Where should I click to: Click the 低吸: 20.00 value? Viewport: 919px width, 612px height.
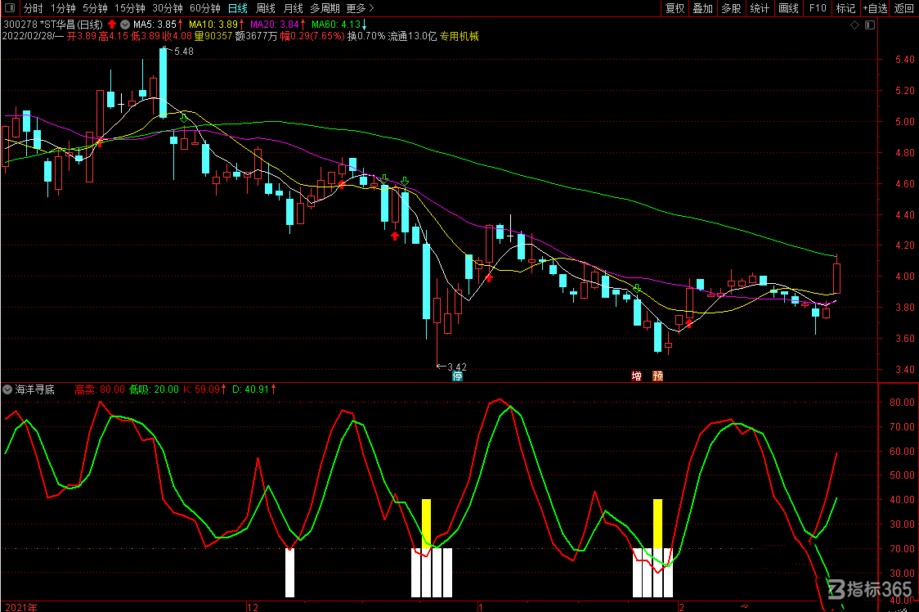(155, 389)
